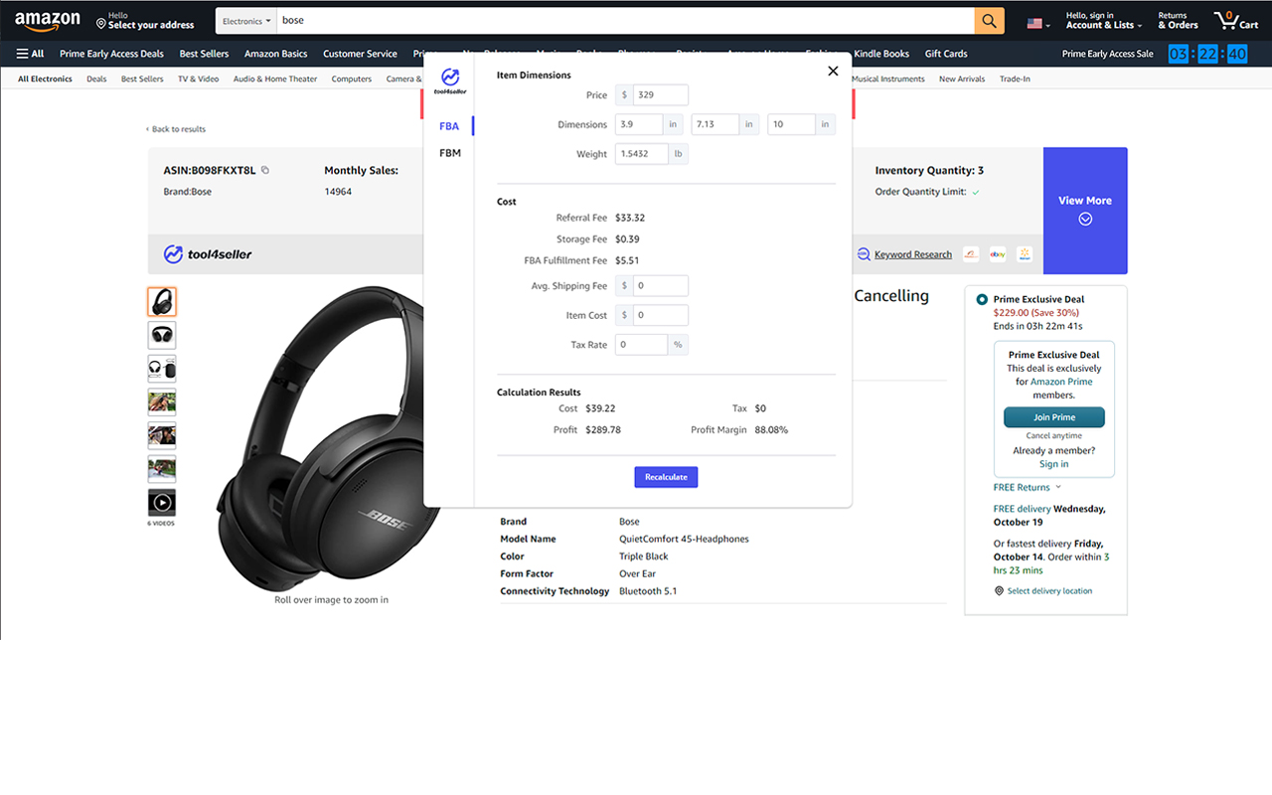The height and width of the screenshot is (795, 1272).
Task: Open Trade-In subnav item
Action: click(x=1015, y=79)
